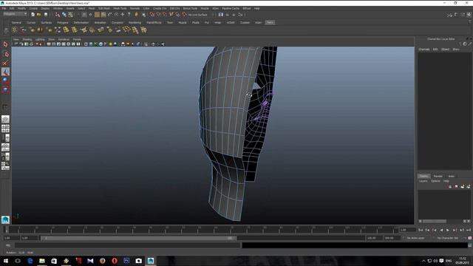This screenshot has height=266, width=473.
Task: Open Firefox from the Windows taskbar
Action: pos(102,261)
